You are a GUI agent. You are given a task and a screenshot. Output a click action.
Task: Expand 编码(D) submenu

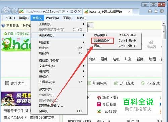59,71
